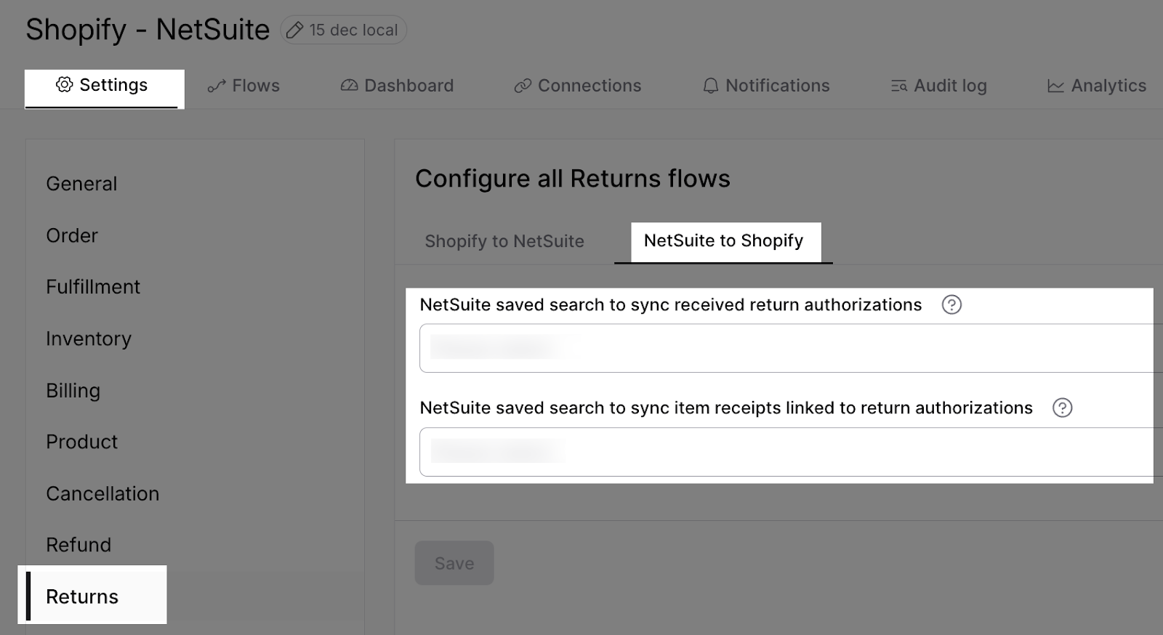Open Order settings section
This screenshot has height=635, width=1163.
coord(72,235)
